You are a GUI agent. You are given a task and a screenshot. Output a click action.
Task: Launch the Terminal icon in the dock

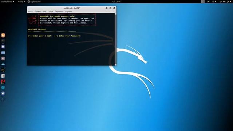(3, 41)
